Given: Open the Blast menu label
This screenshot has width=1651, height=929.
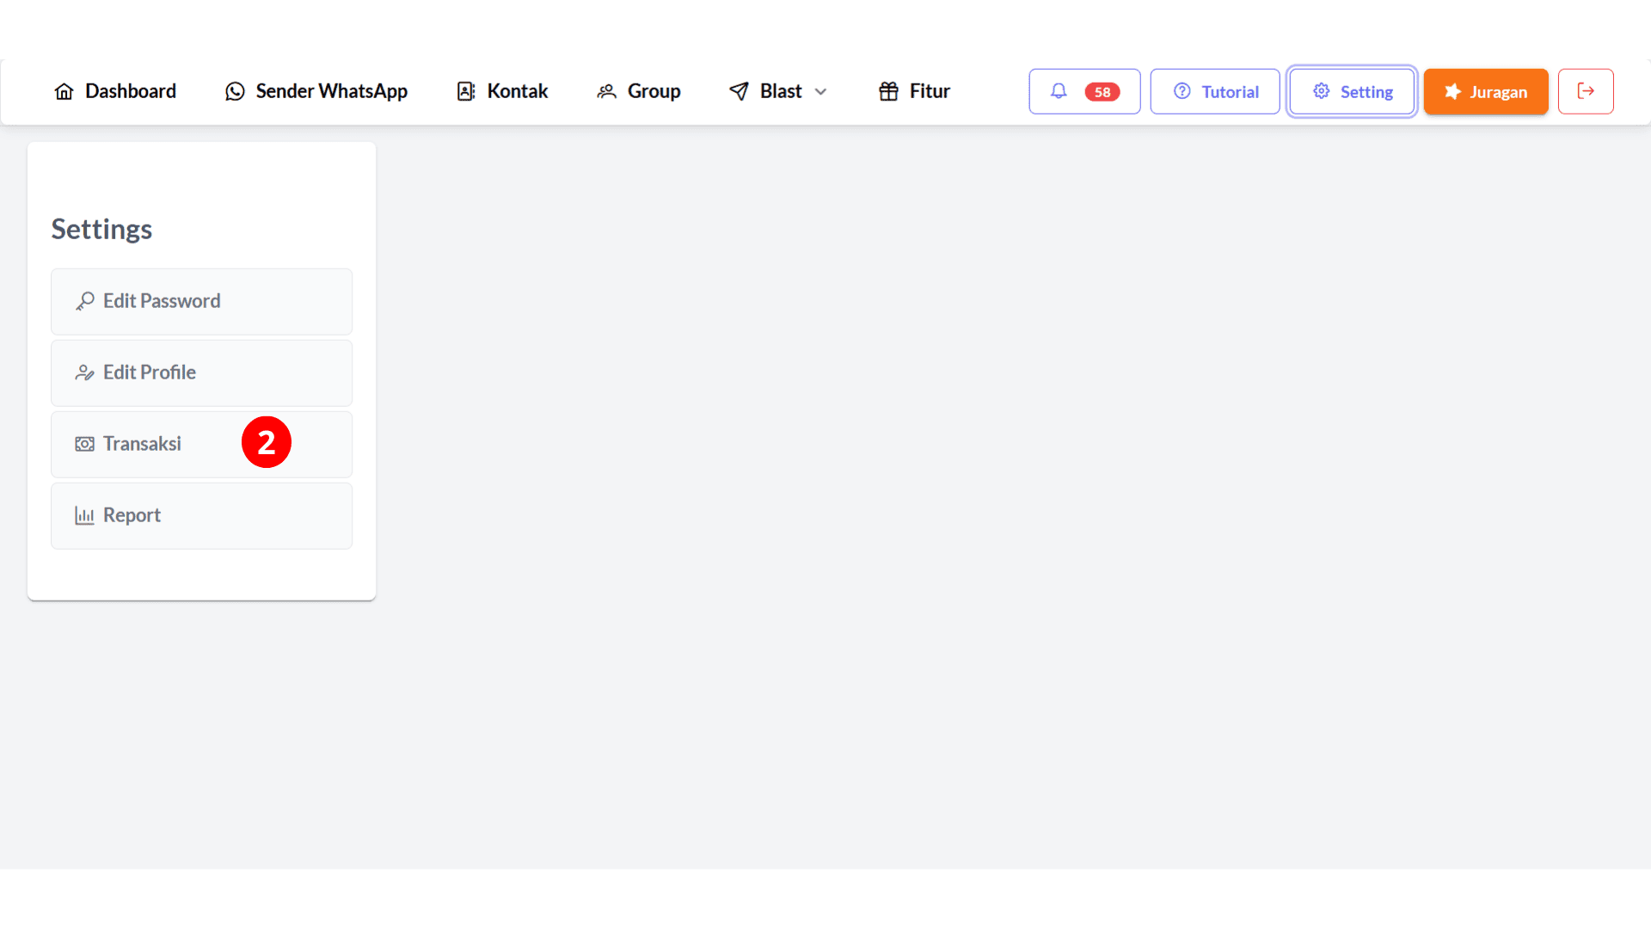Looking at the screenshot, I should 781,91.
